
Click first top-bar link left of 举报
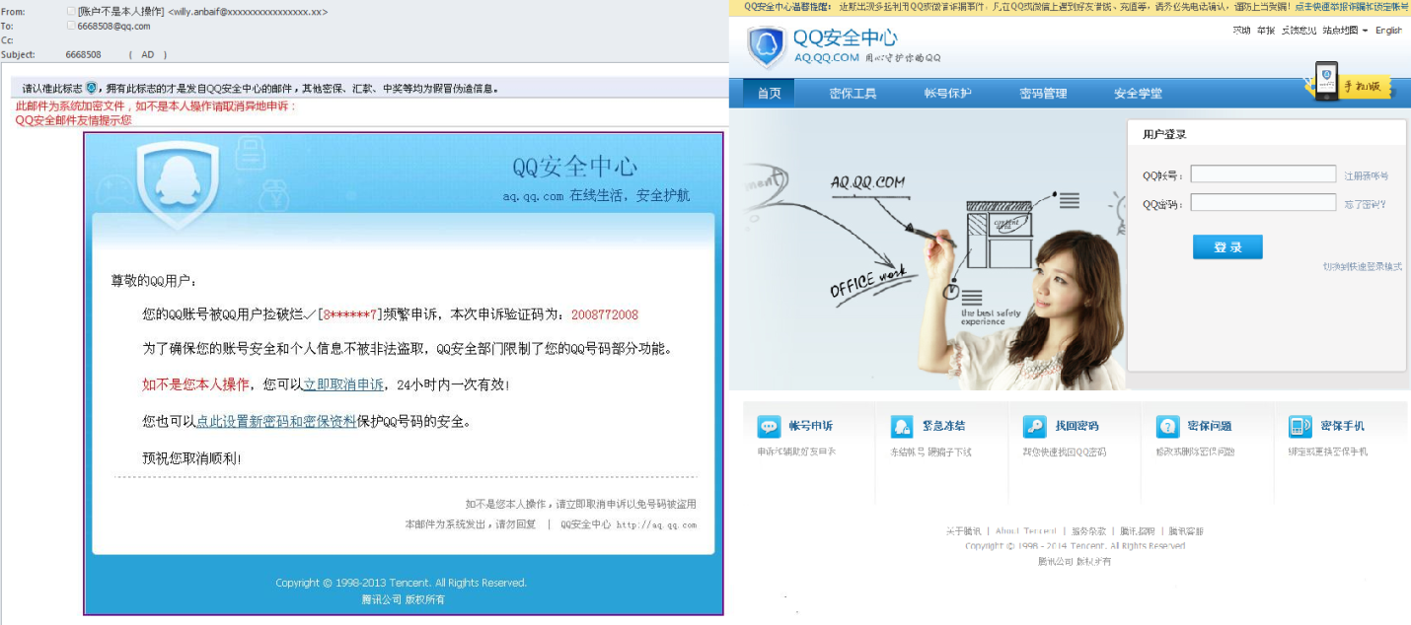tap(1241, 31)
